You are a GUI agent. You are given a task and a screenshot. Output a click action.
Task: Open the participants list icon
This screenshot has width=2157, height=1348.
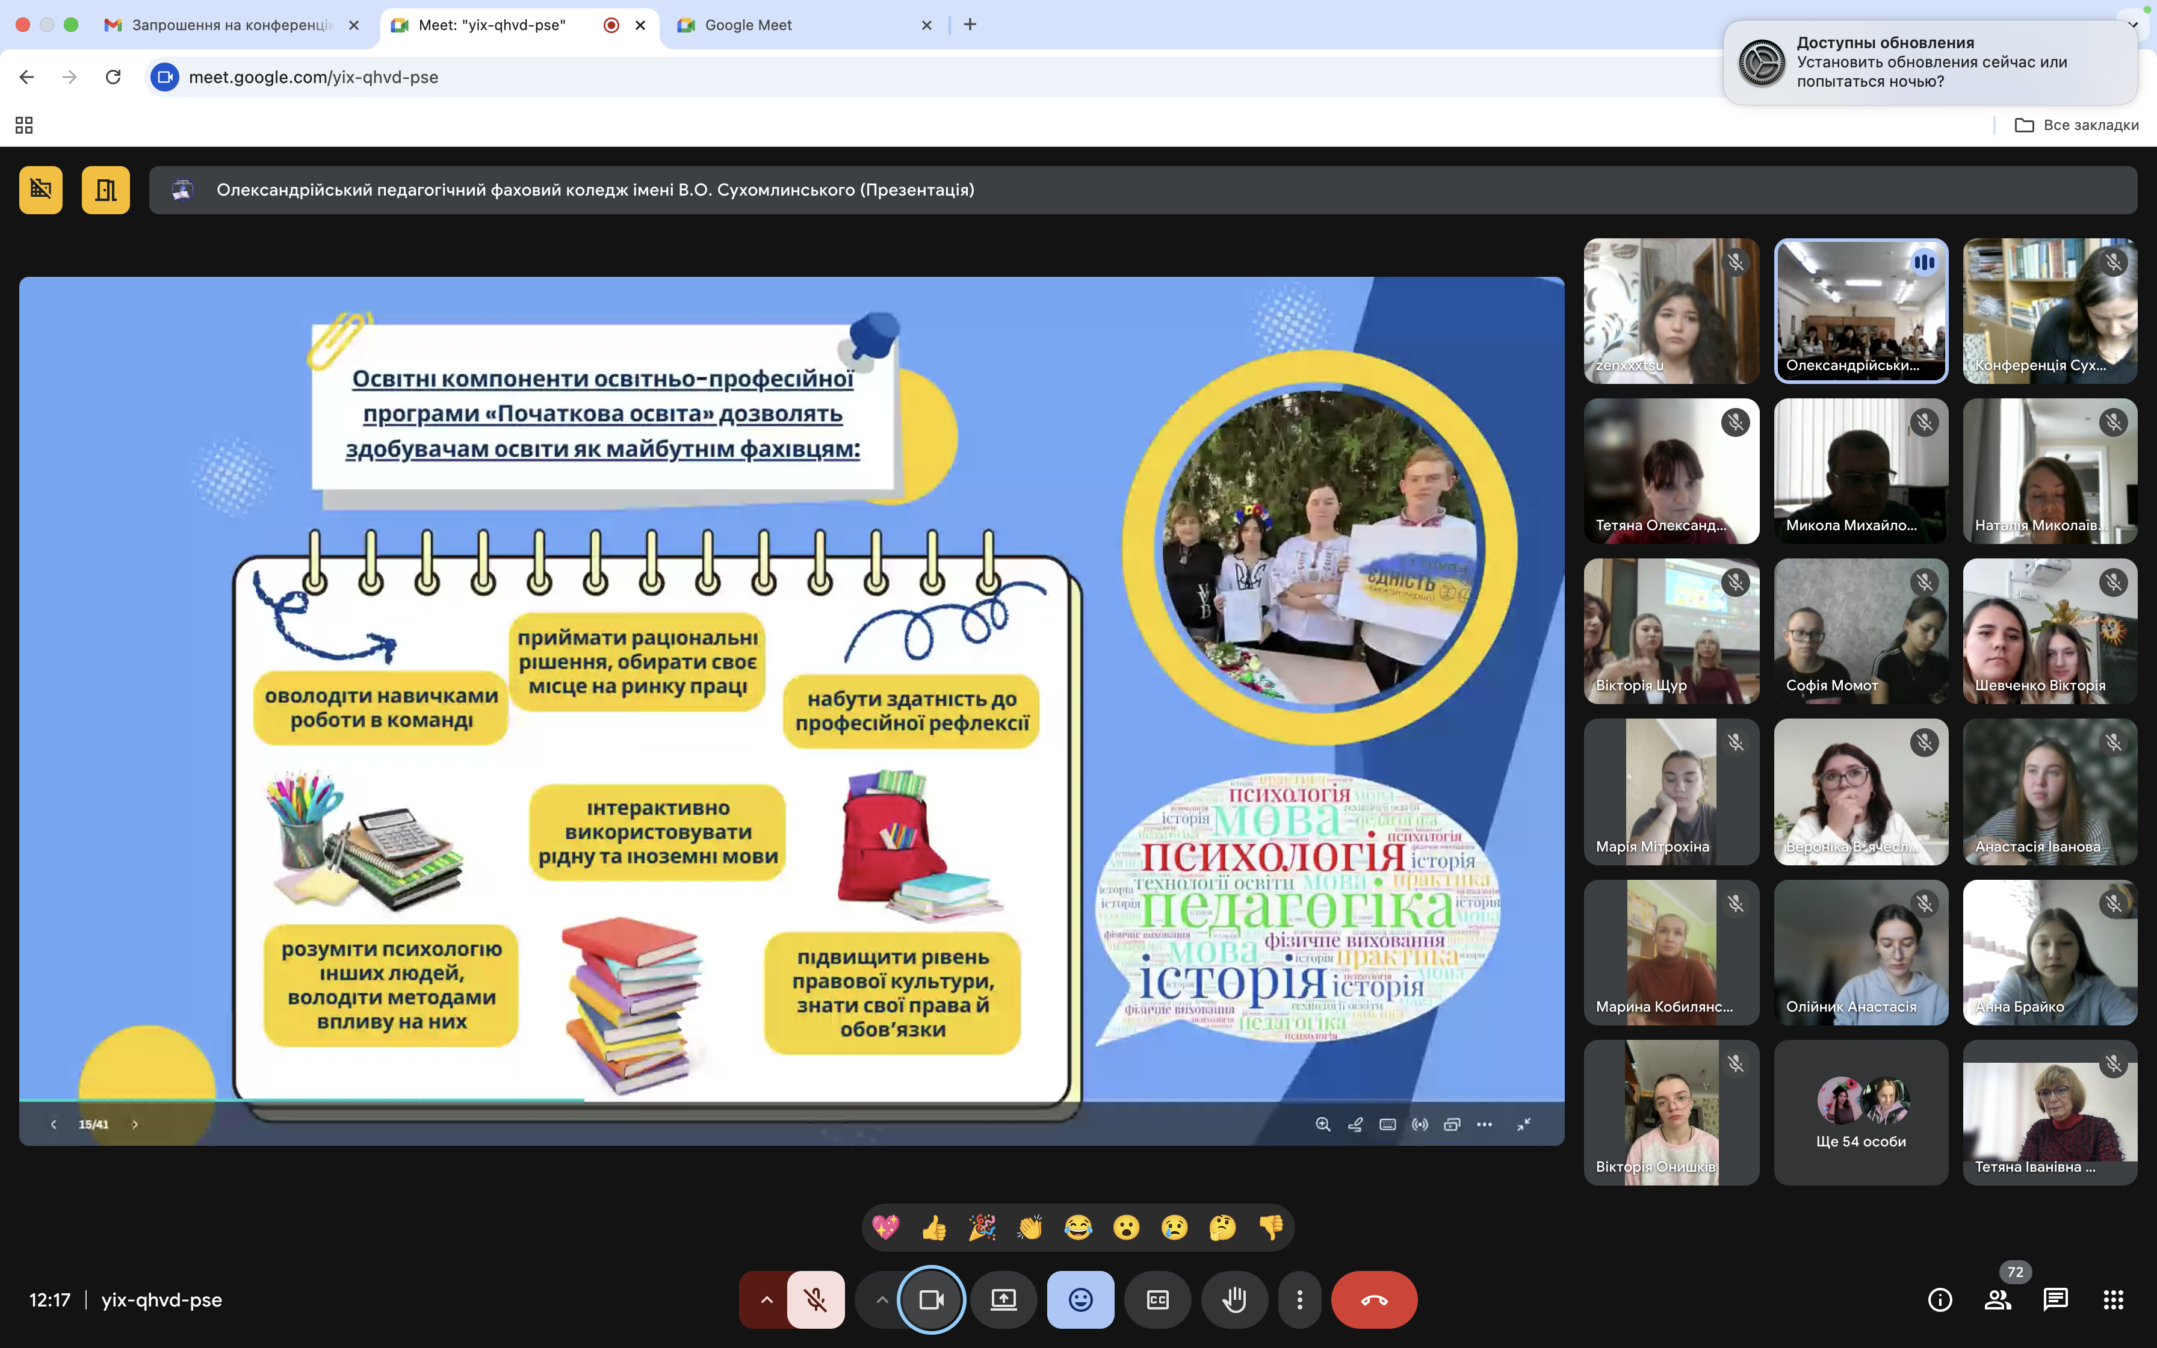(x=1998, y=1300)
